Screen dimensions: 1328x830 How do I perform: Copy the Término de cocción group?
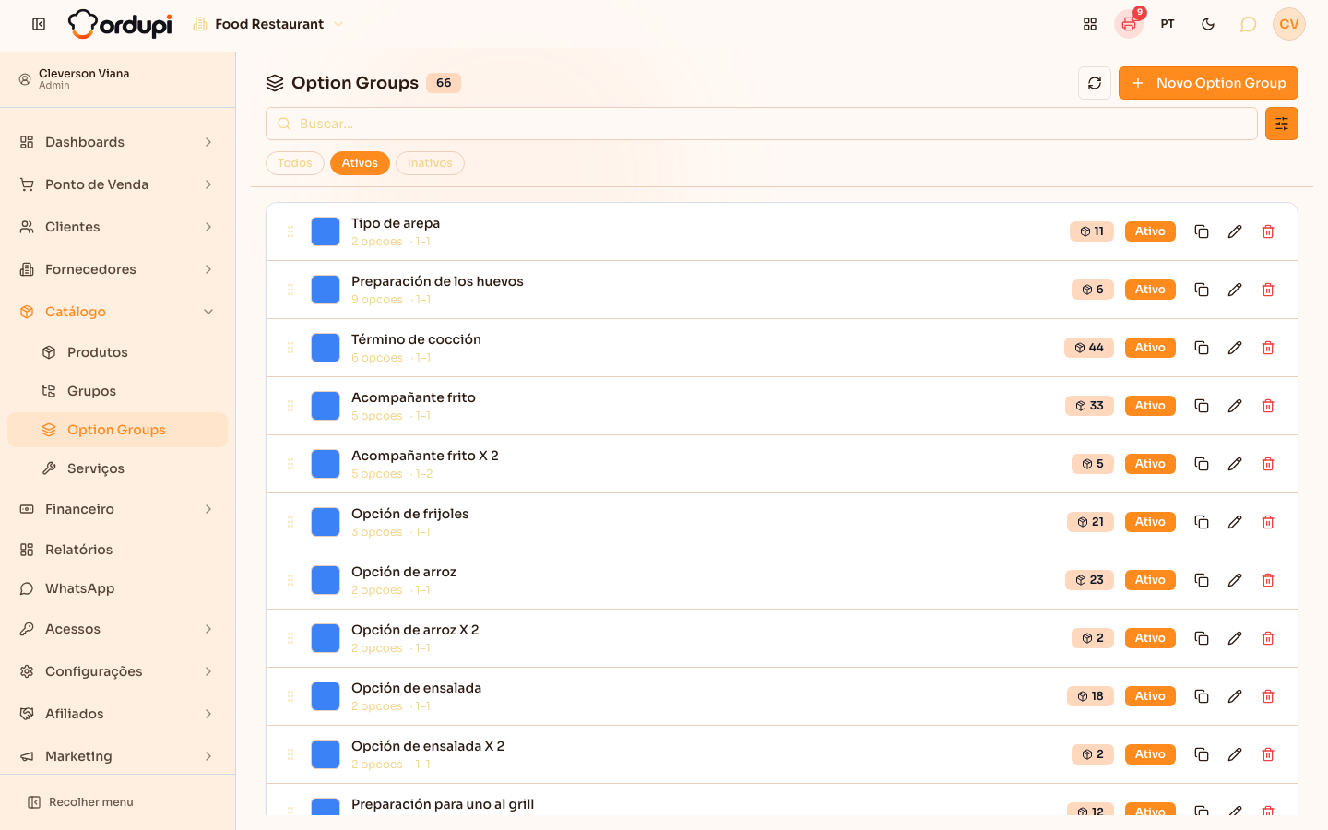coord(1202,348)
